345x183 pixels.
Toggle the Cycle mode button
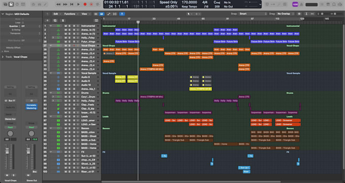(97, 4)
